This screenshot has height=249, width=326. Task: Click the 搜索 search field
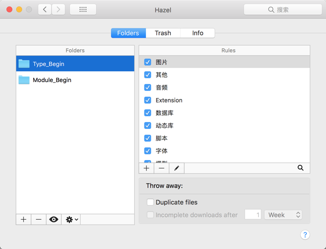[283, 10]
